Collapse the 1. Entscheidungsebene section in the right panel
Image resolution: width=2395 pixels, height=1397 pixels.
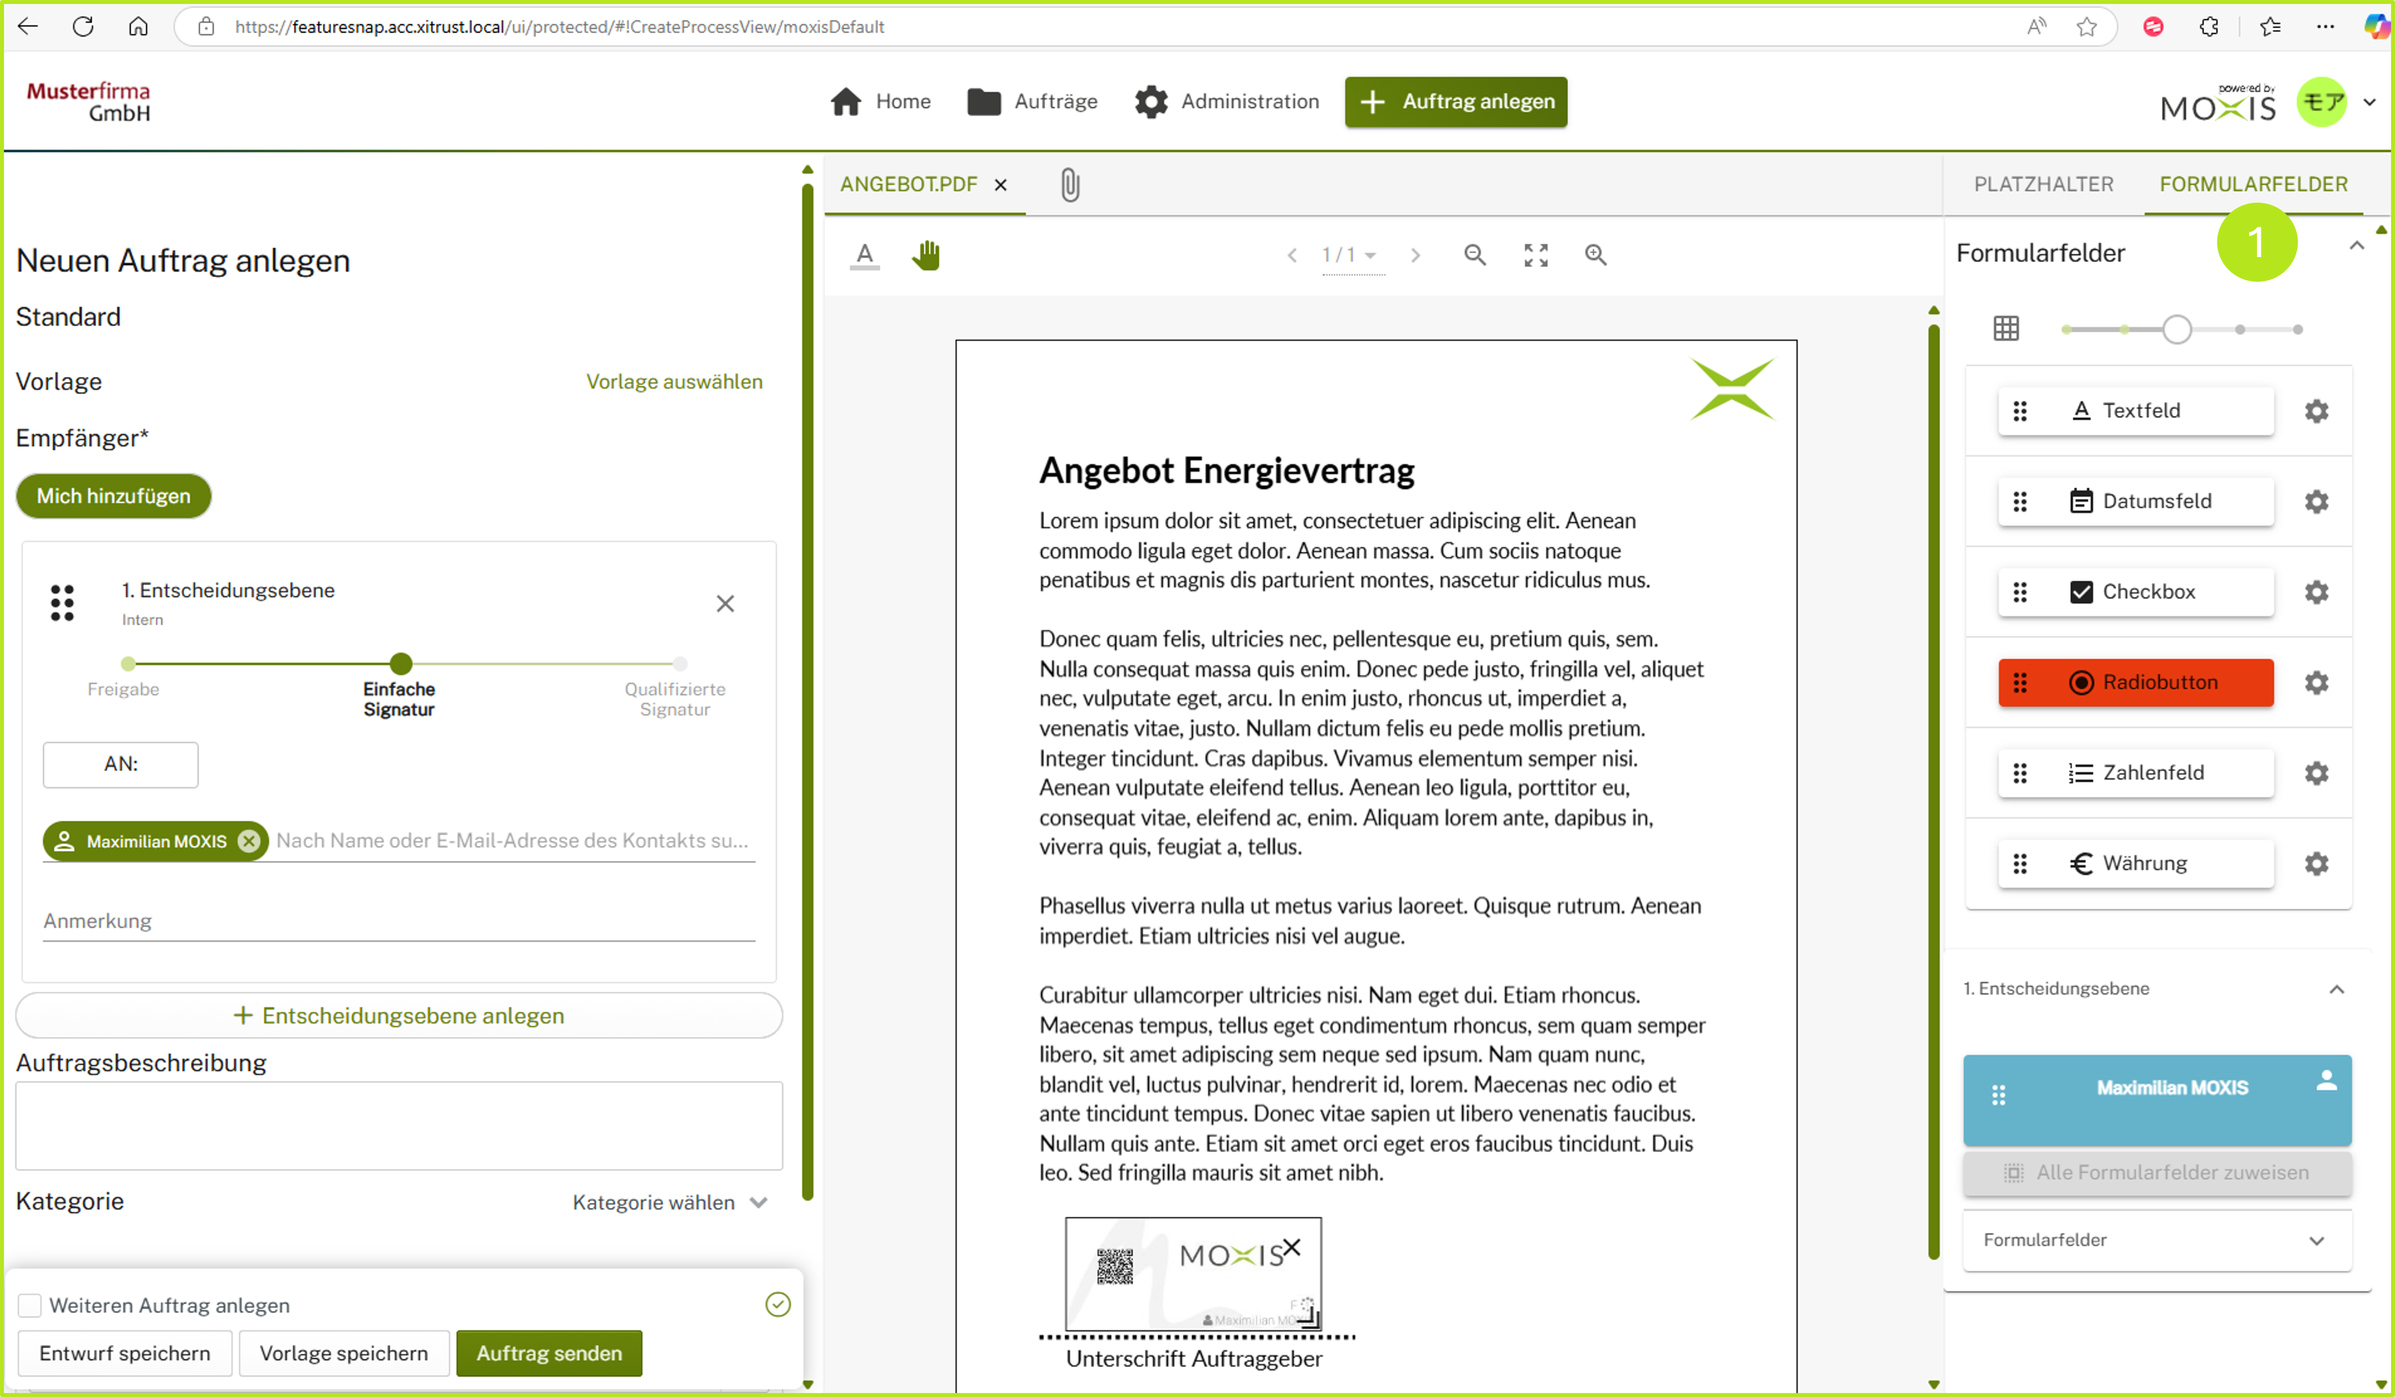coord(2337,990)
